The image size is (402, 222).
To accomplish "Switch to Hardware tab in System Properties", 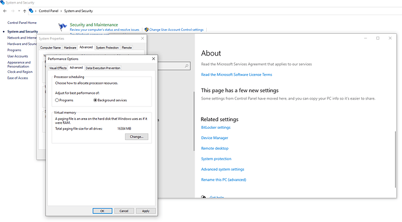I will coord(70,48).
